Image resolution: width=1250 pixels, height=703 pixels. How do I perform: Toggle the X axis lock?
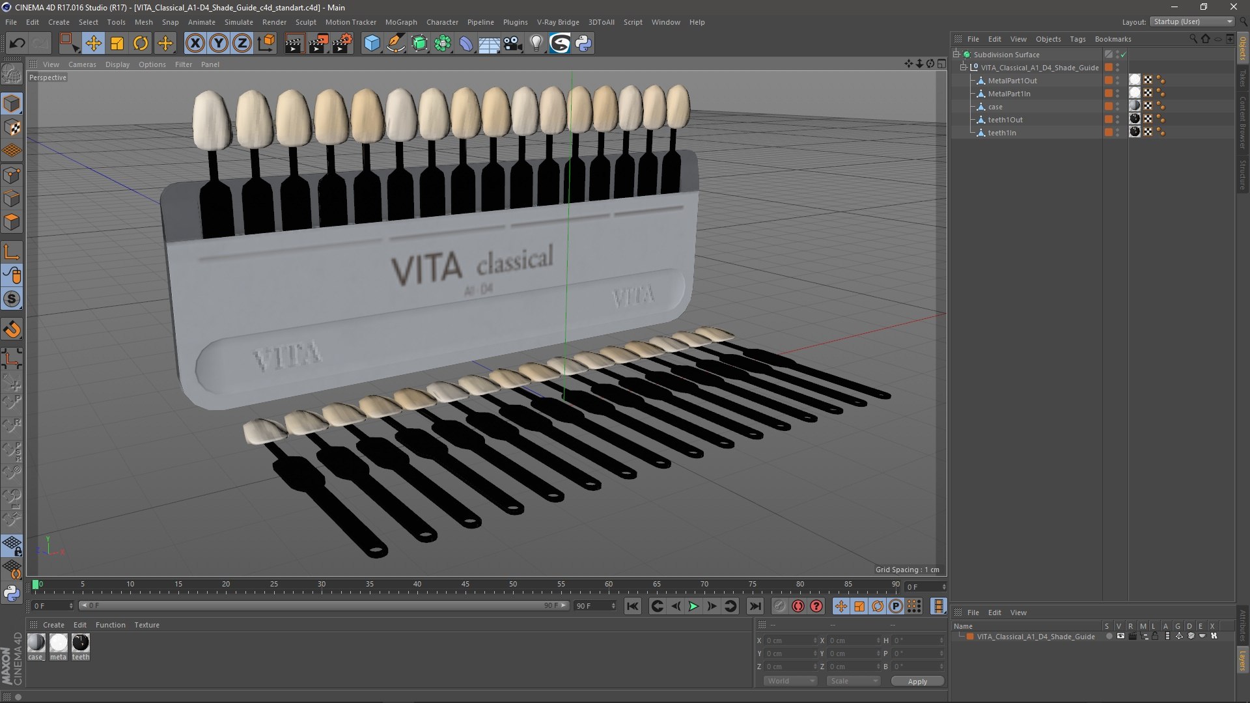[195, 44]
